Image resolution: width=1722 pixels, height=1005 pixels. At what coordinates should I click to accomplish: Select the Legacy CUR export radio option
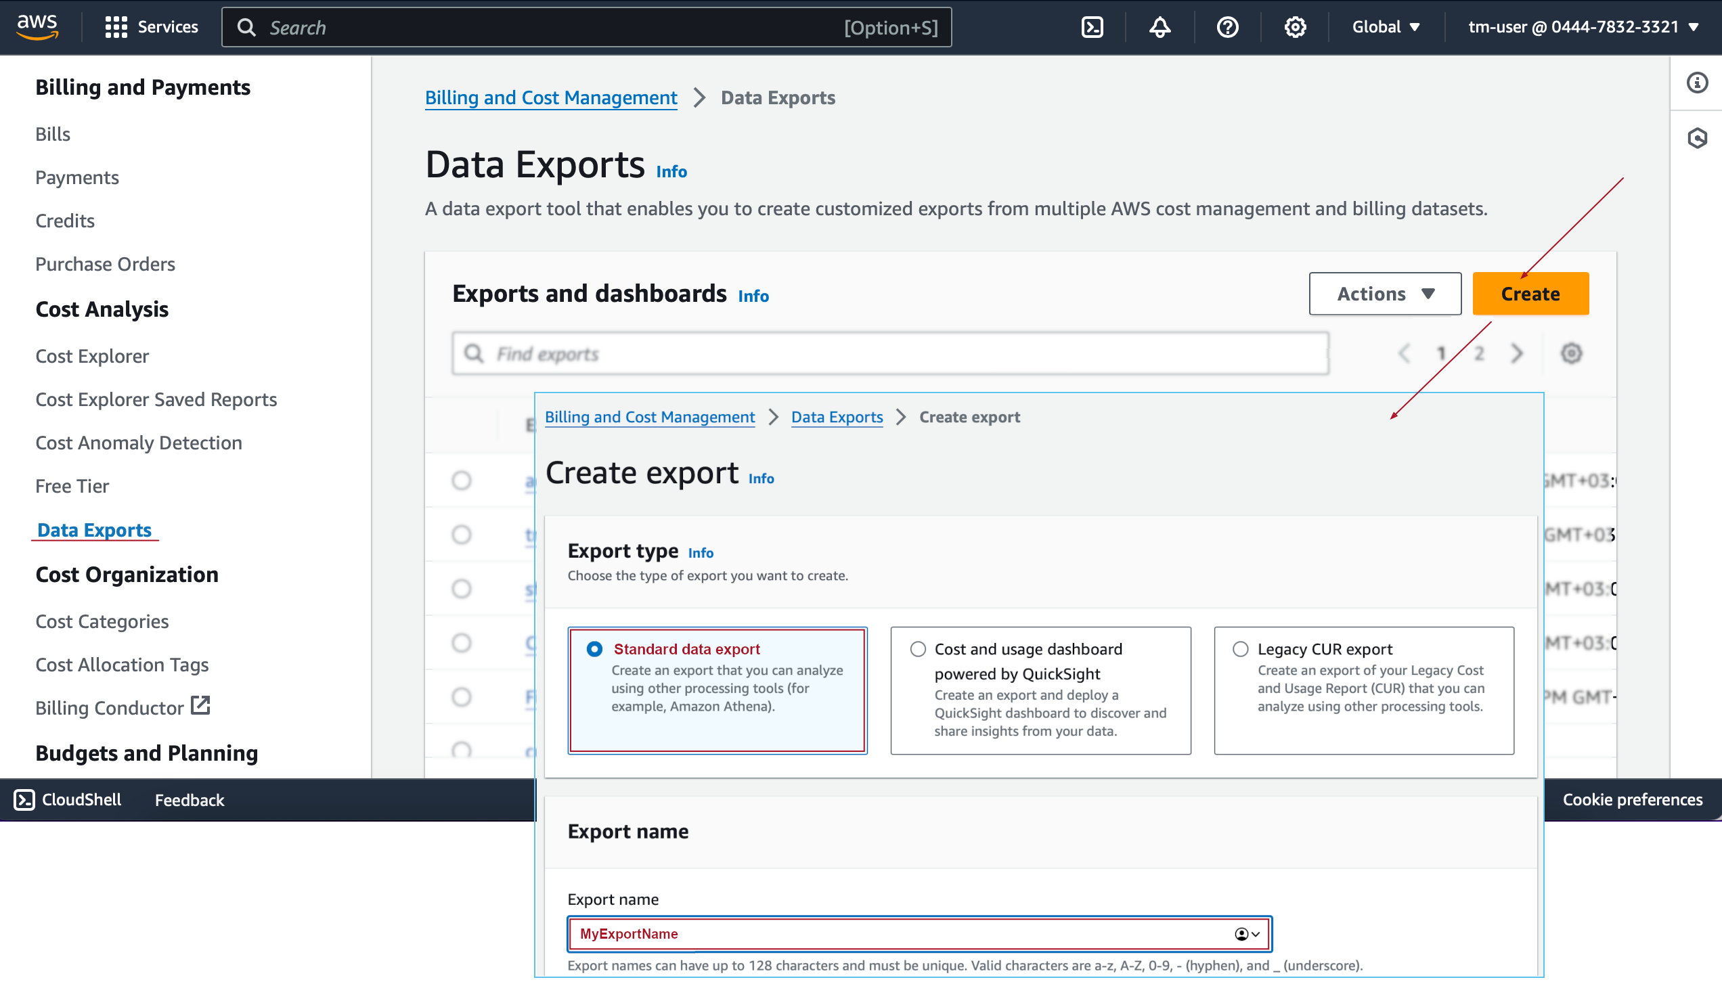point(1240,649)
